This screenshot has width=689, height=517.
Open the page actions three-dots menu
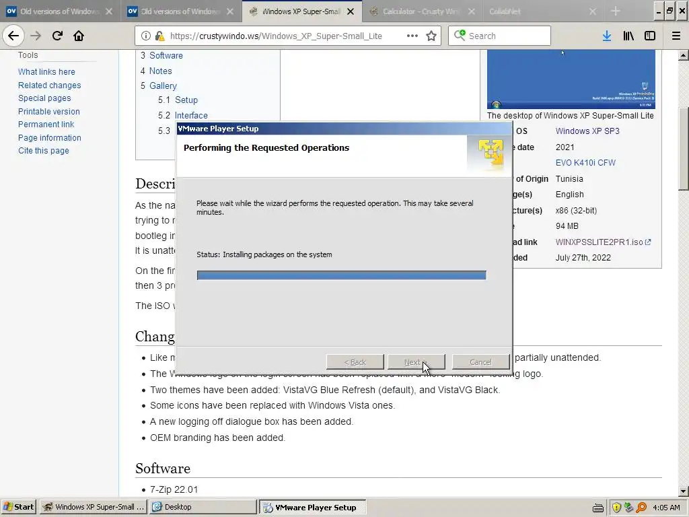[x=412, y=36]
